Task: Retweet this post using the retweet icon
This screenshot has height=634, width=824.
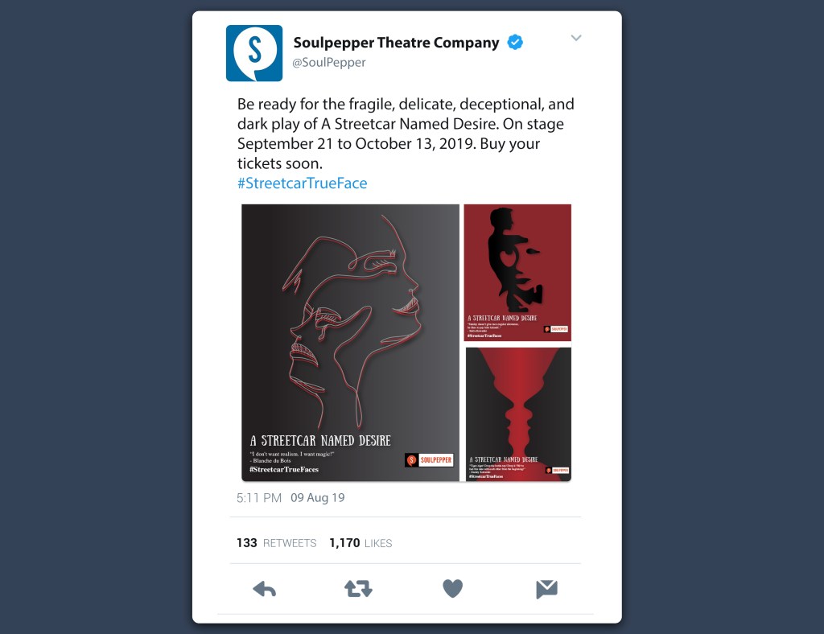Action: pyautogui.click(x=358, y=589)
